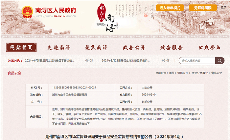Click the announcement title 2024年第4期

(114, 137)
